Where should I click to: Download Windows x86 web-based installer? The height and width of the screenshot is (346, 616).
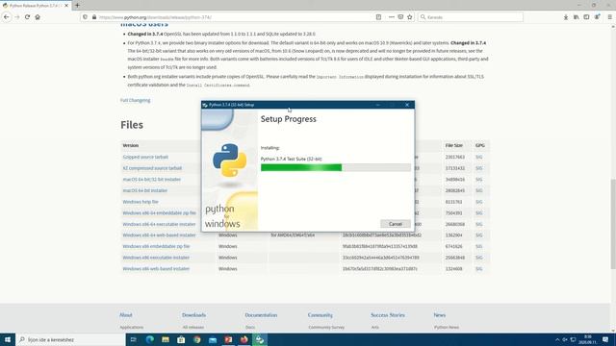[156, 269]
